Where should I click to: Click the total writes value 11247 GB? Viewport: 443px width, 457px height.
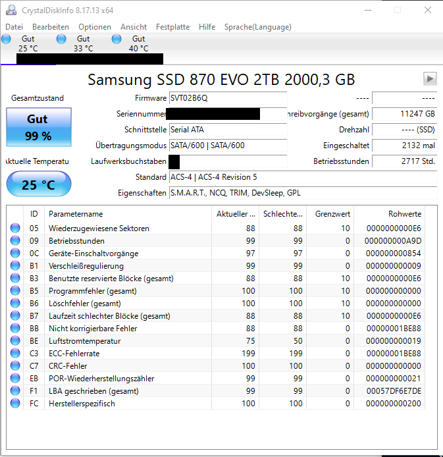[x=405, y=114]
